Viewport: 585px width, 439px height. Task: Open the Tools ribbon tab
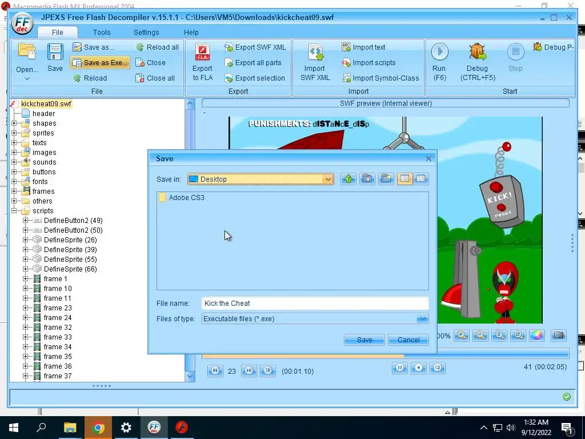click(x=102, y=33)
